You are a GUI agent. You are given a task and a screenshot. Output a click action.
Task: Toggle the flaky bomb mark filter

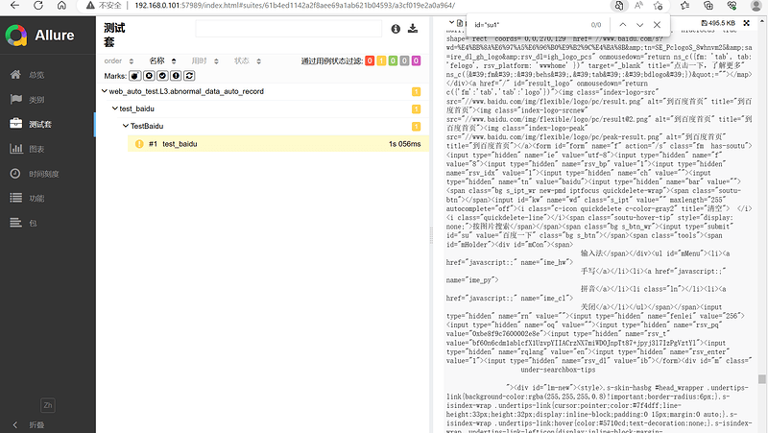click(135, 76)
